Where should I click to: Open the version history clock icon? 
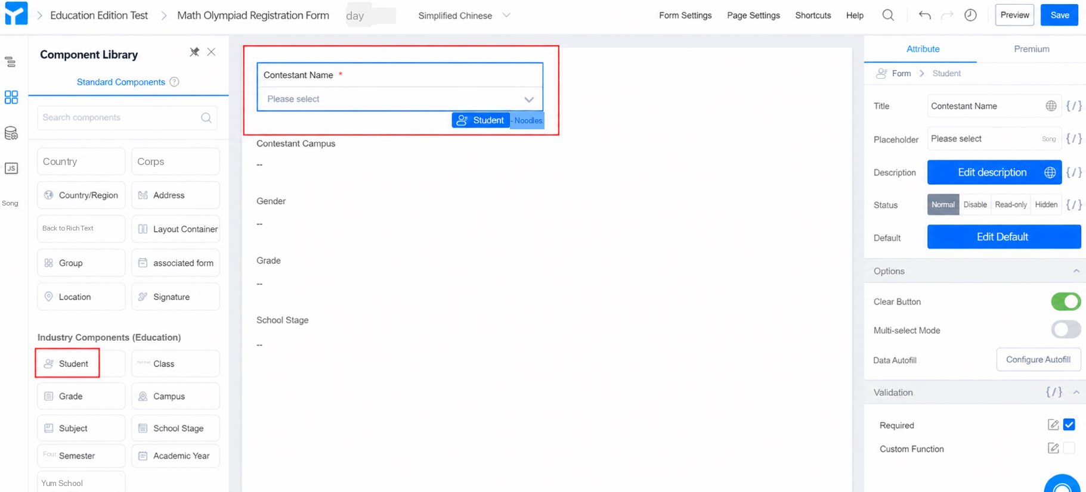pos(970,15)
